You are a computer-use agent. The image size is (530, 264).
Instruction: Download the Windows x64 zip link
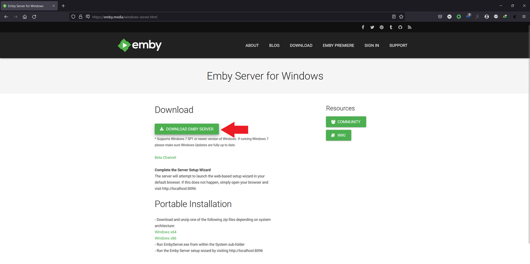tap(165, 232)
